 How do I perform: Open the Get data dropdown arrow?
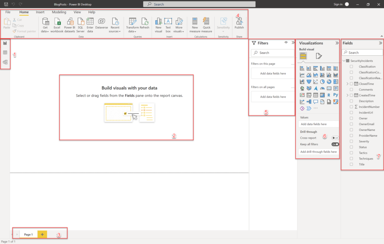click(48, 31)
